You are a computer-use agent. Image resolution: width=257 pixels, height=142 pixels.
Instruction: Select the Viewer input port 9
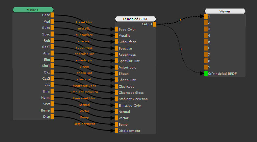[x=206, y=67]
